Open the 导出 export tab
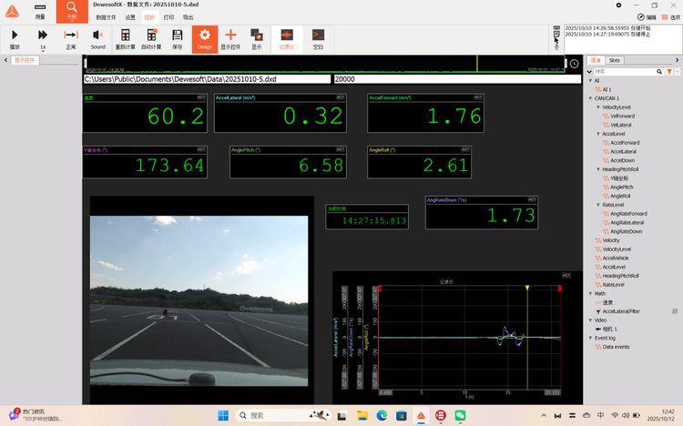Image resolution: width=683 pixels, height=426 pixels. pyautogui.click(x=188, y=17)
